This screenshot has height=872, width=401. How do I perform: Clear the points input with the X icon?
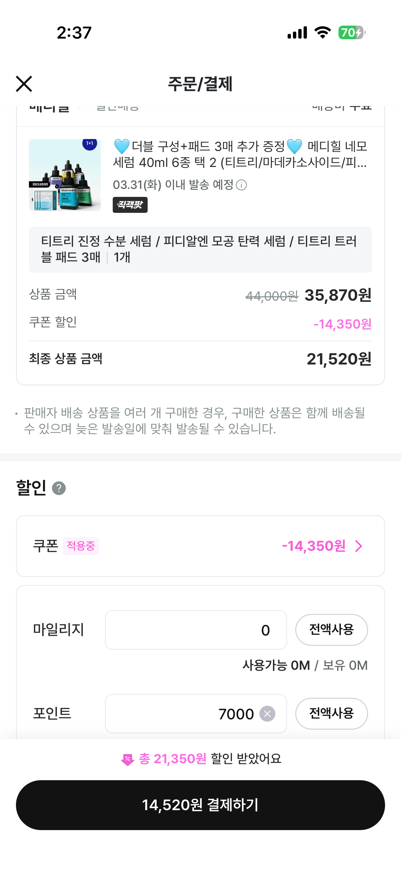(x=267, y=714)
